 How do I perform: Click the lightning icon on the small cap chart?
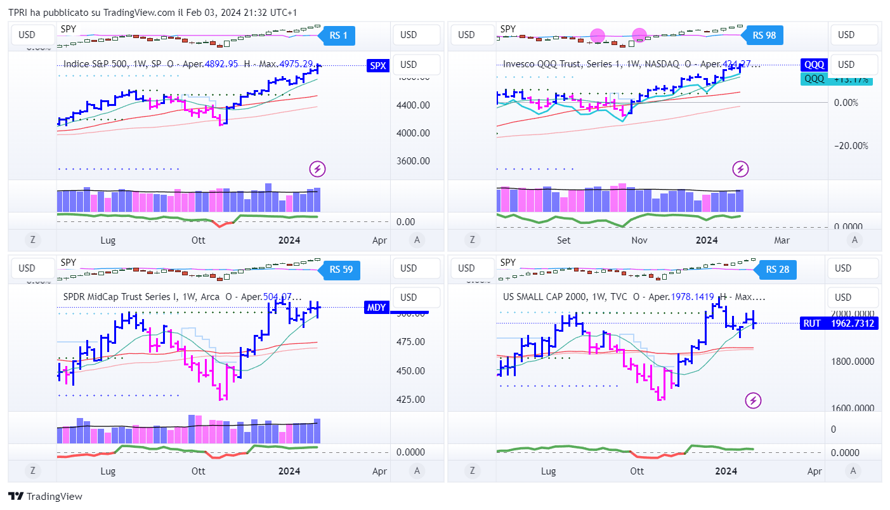click(x=753, y=400)
